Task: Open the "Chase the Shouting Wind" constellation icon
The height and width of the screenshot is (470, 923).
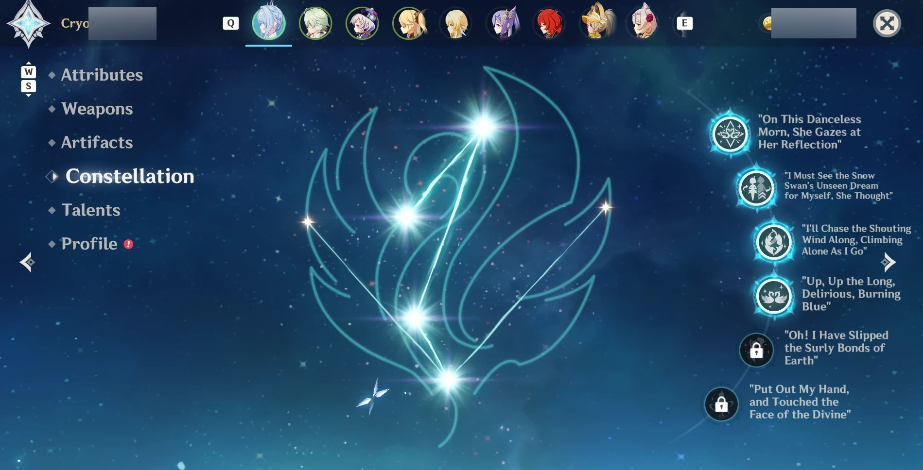Action: (x=773, y=241)
